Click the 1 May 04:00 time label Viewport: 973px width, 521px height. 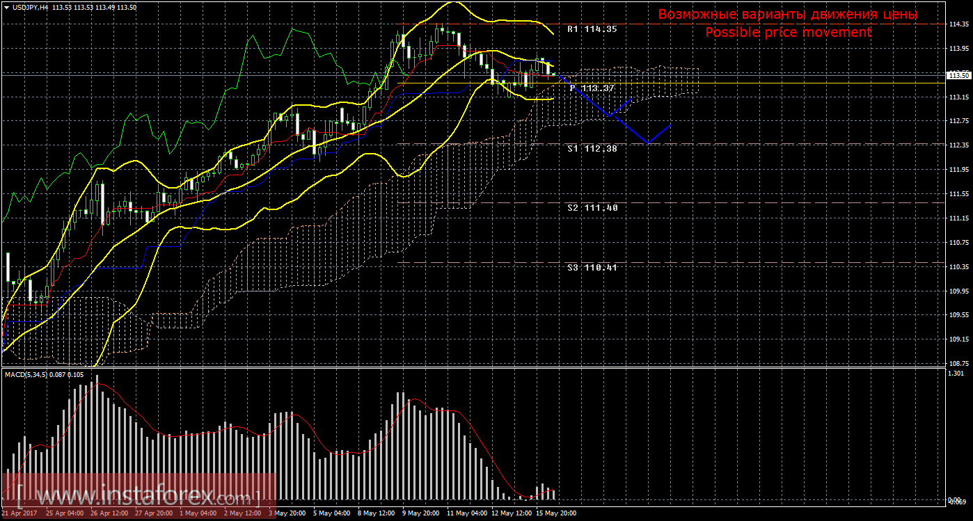tap(198, 513)
